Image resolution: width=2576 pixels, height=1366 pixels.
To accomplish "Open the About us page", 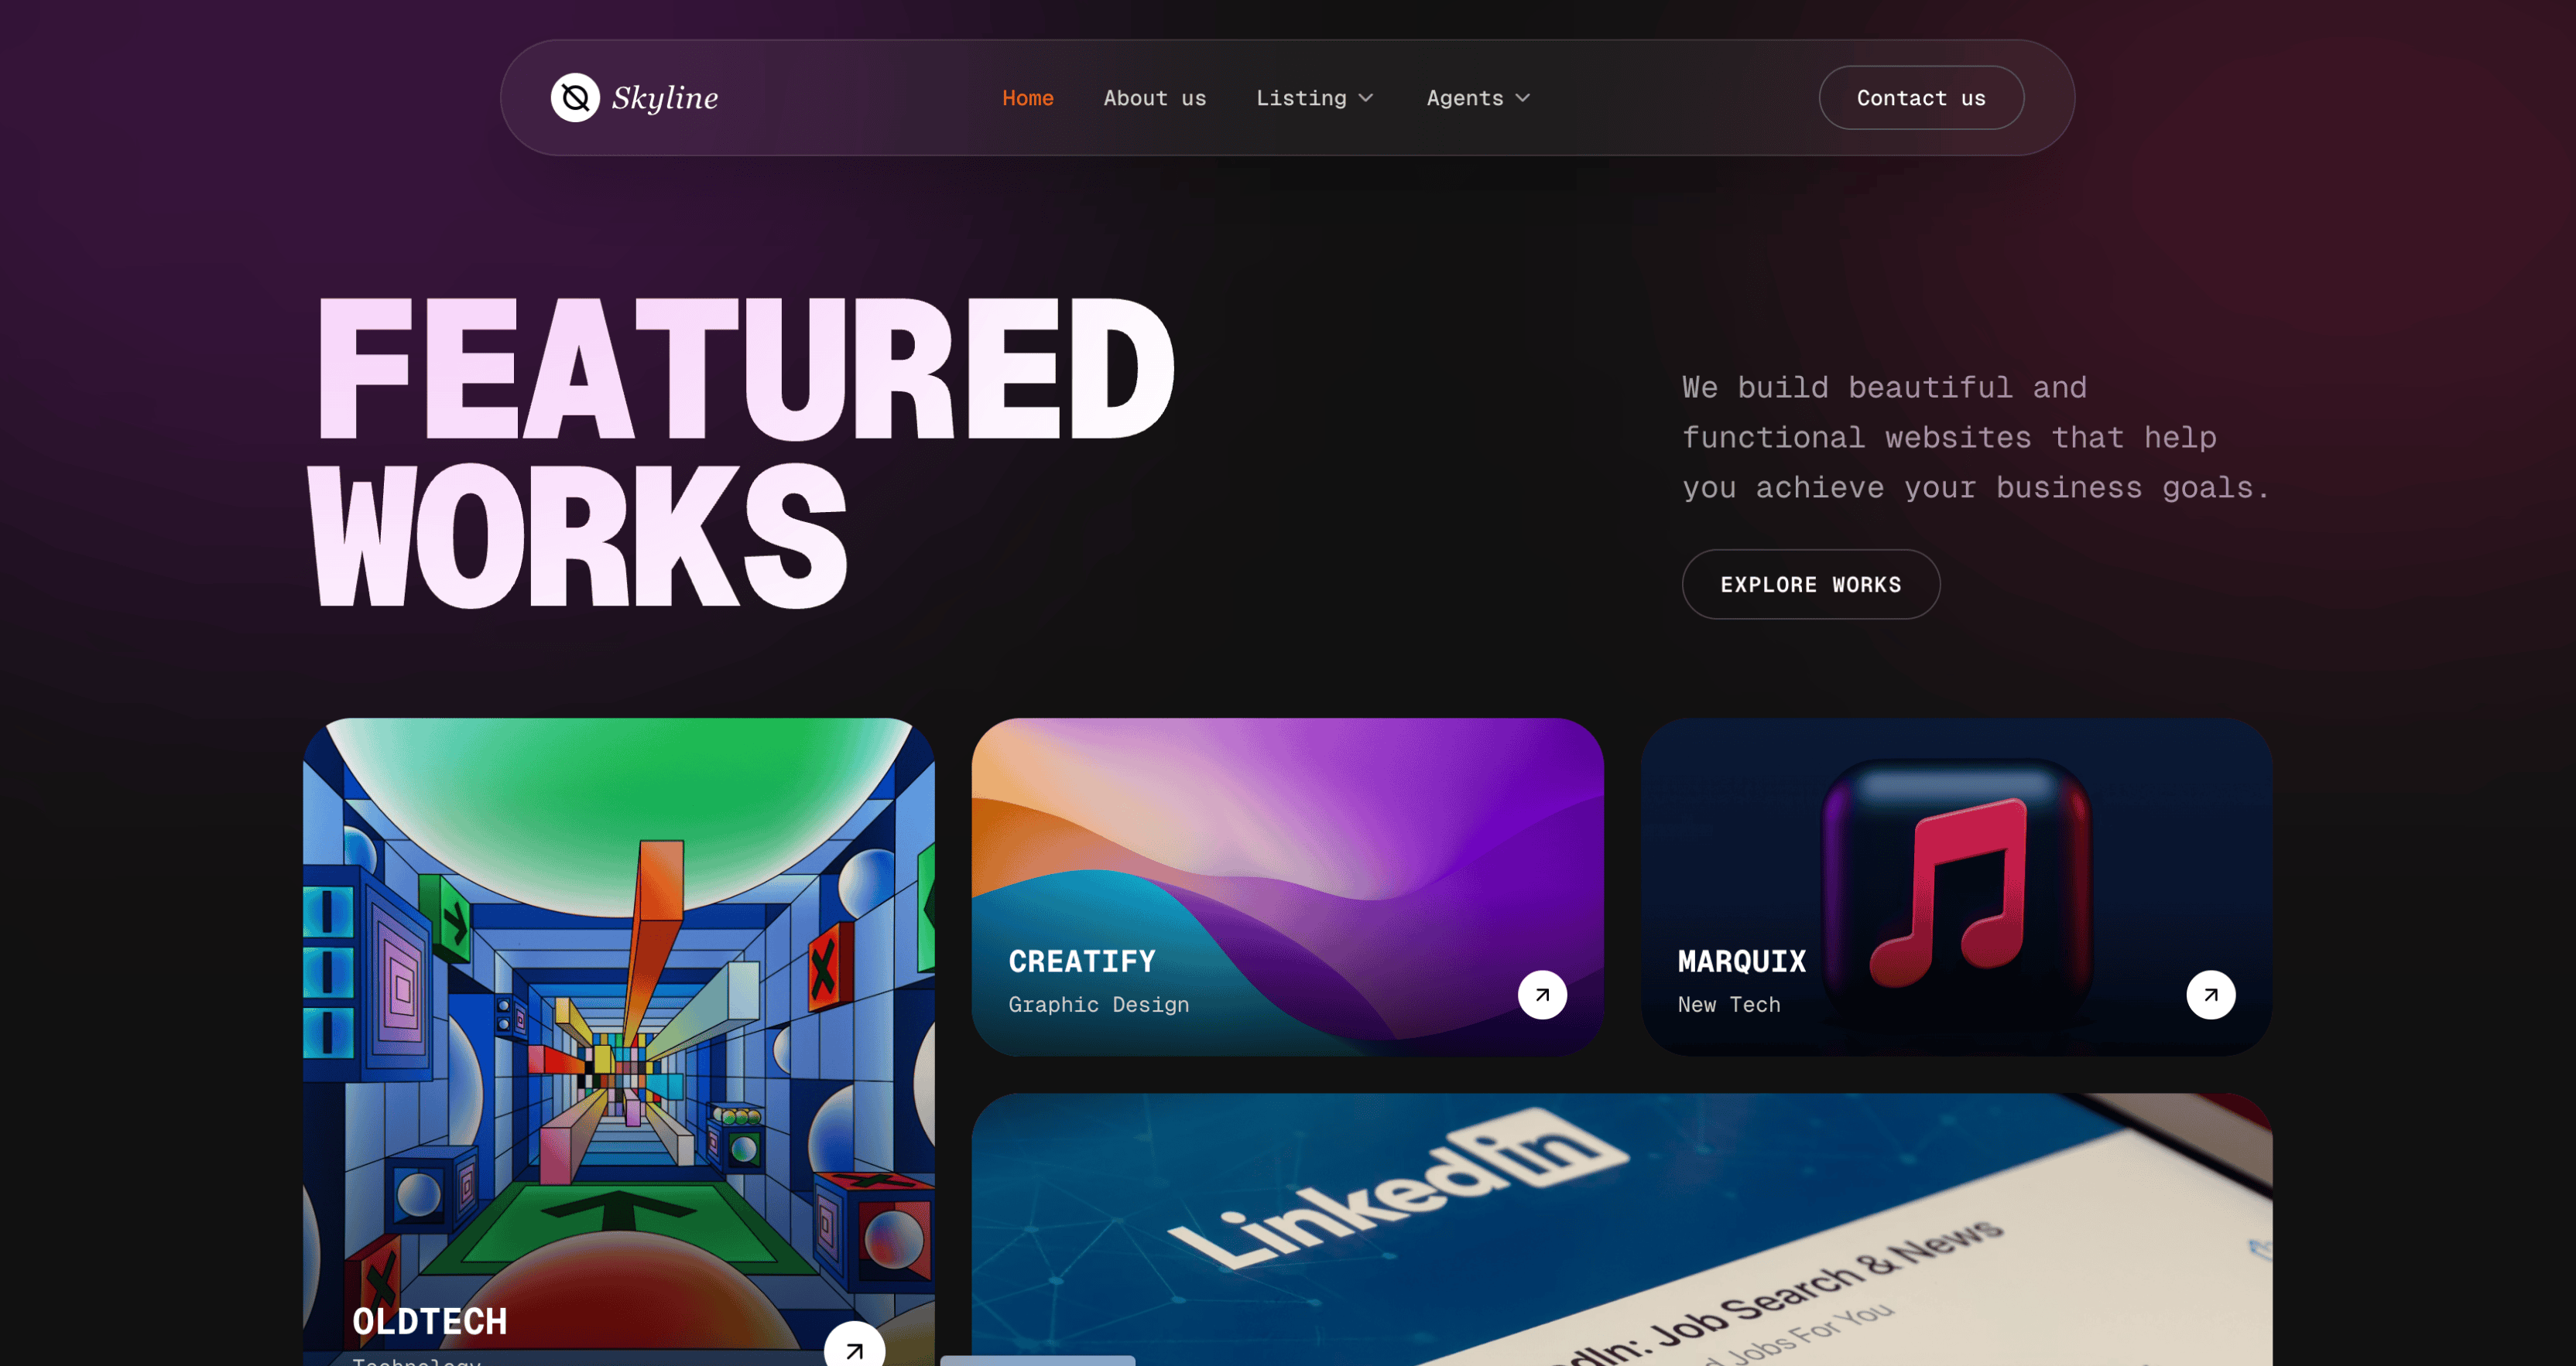I will click(1155, 98).
